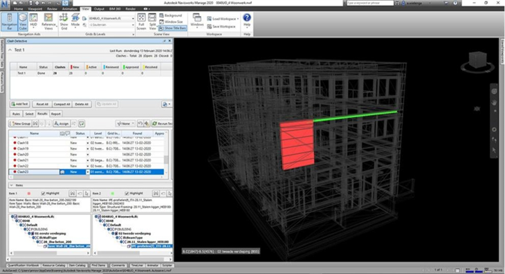Screen dimensions: 505x274
Task: Open the Render ribbon tab
Action: pos(131,9)
